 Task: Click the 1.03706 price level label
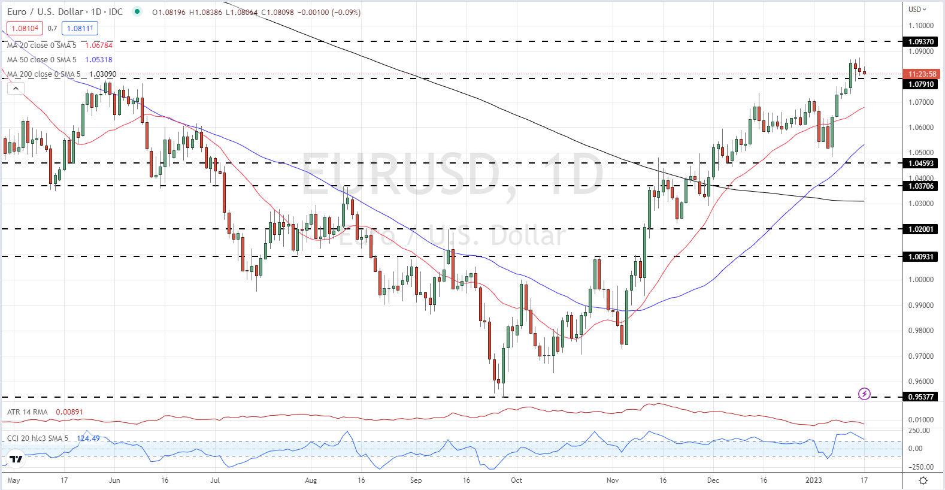[x=921, y=186]
